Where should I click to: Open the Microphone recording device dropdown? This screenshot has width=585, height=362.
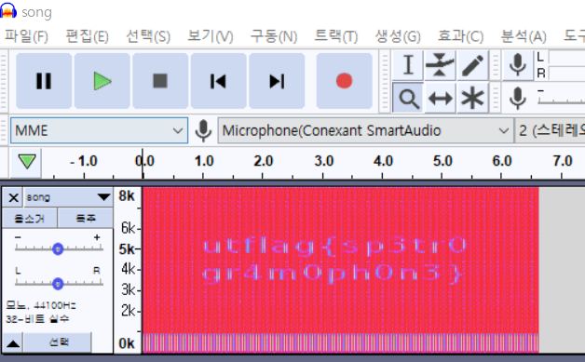pyautogui.click(x=365, y=130)
